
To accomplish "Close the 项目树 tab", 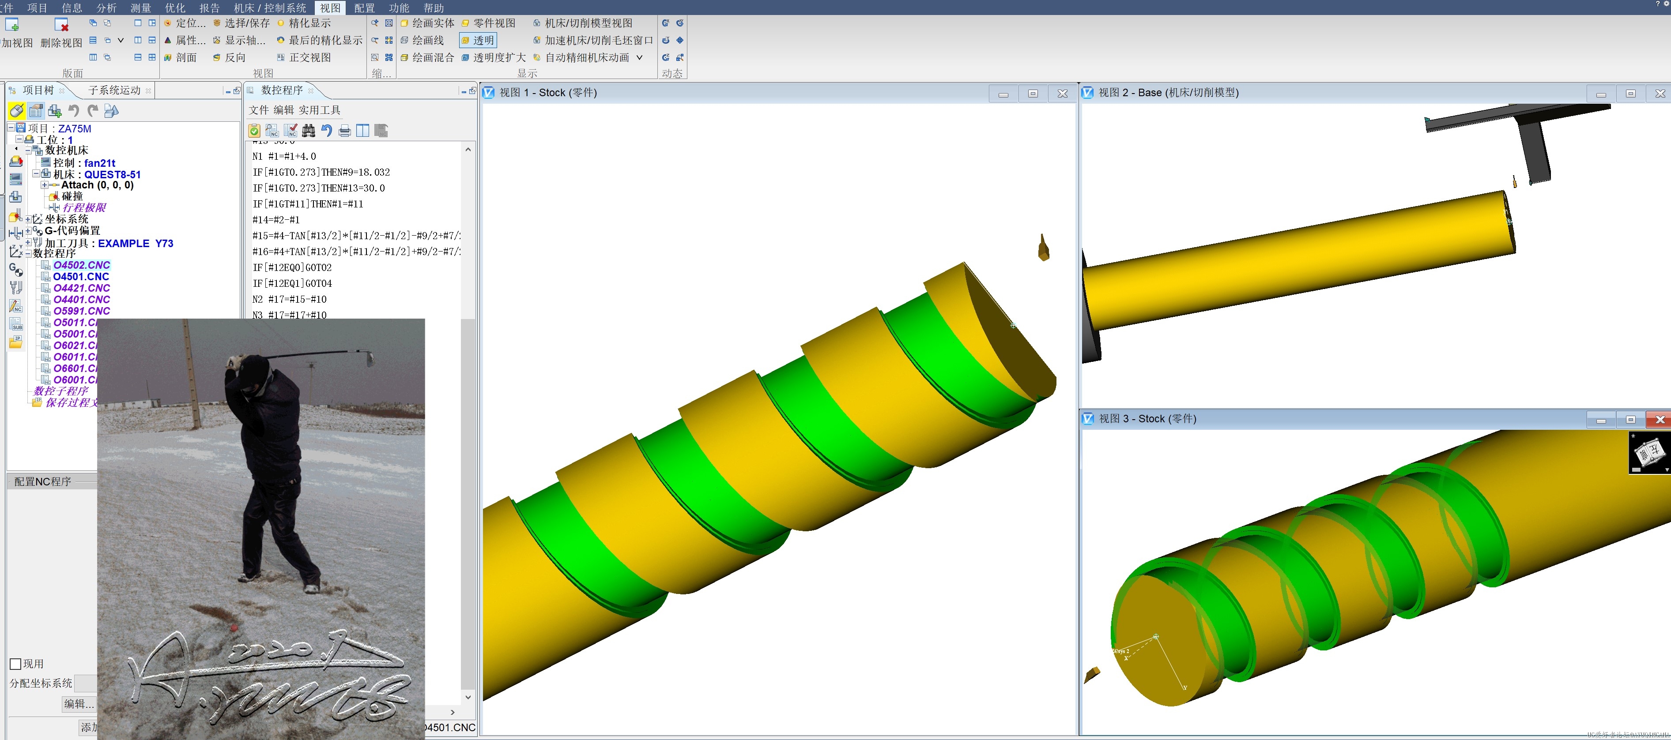I will (x=62, y=91).
